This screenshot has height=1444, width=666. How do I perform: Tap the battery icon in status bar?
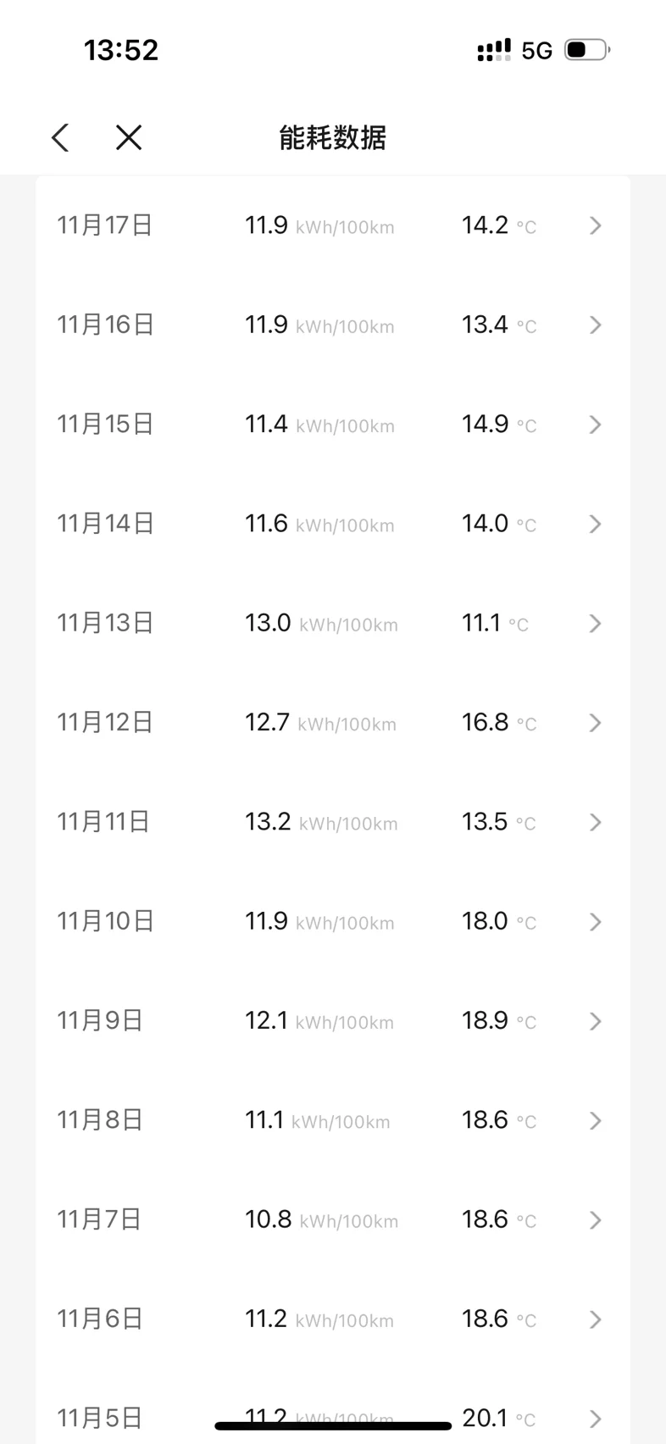[587, 50]
